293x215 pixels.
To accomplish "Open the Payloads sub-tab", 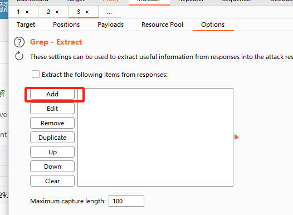I will click(111, 25).
